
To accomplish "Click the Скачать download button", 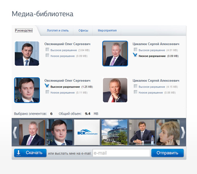I will tap(30, 153).
